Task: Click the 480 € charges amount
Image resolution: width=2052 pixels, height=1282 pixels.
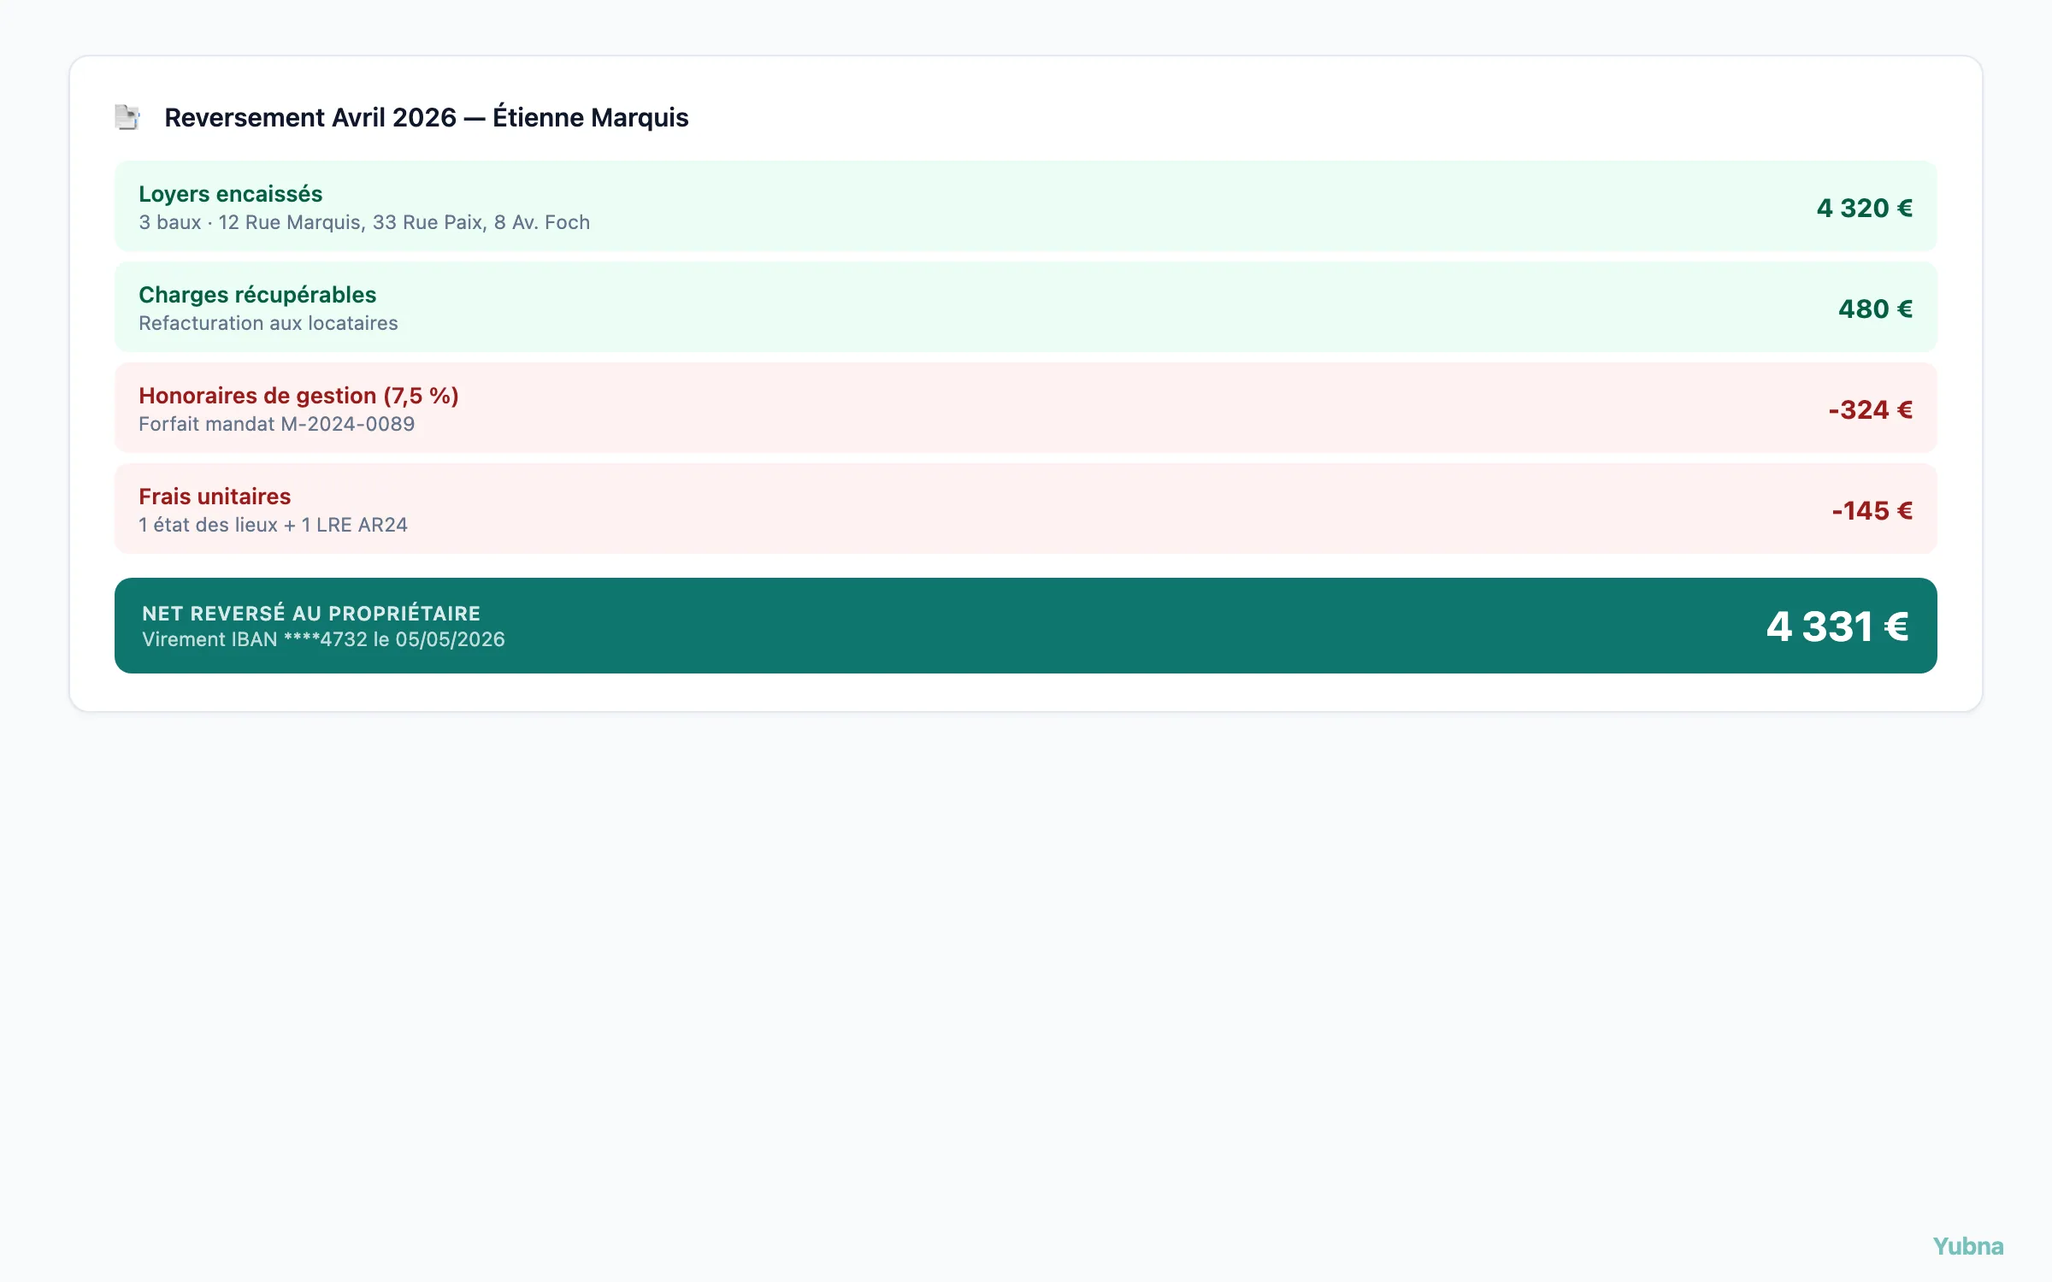Action: (1875, 309)
